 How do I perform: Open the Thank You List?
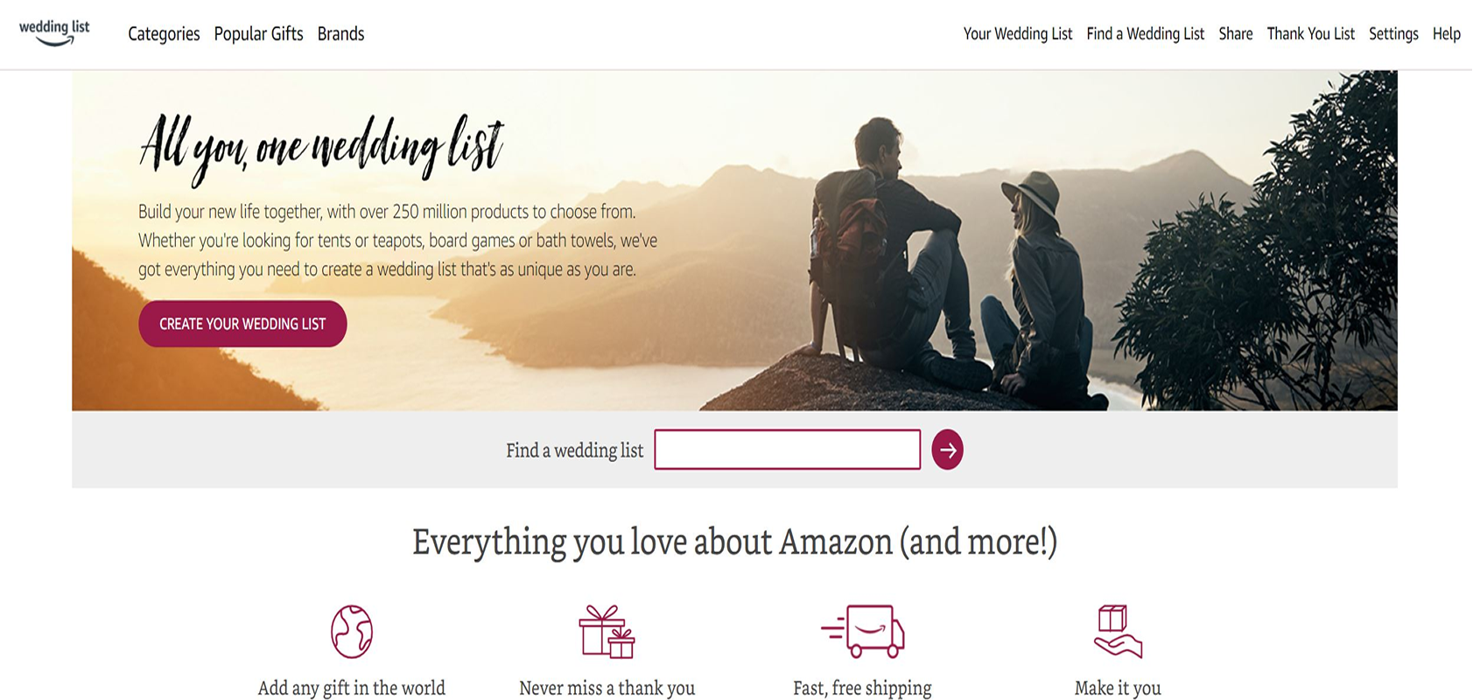[x=1310, y=34]
